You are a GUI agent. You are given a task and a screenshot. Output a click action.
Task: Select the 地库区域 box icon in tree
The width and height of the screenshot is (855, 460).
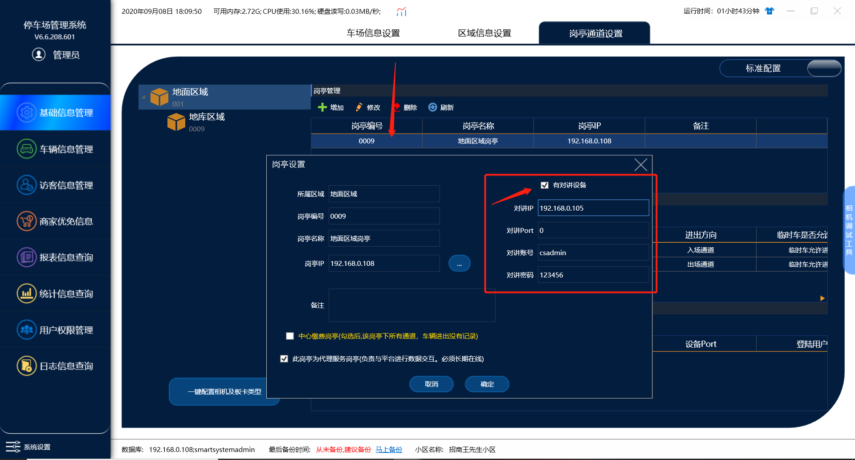(x=176, y=122)
